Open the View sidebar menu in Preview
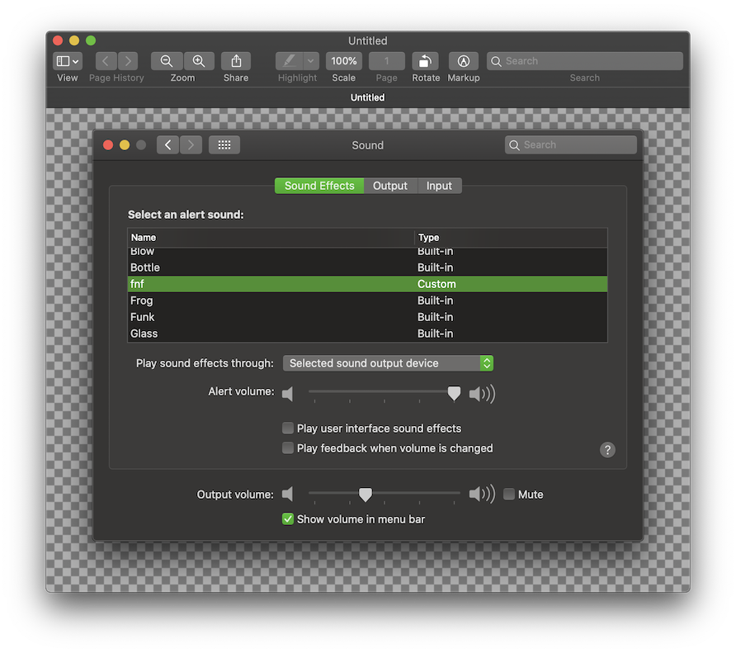The width and height of the screenshot is (736, 653). point(68,61)
